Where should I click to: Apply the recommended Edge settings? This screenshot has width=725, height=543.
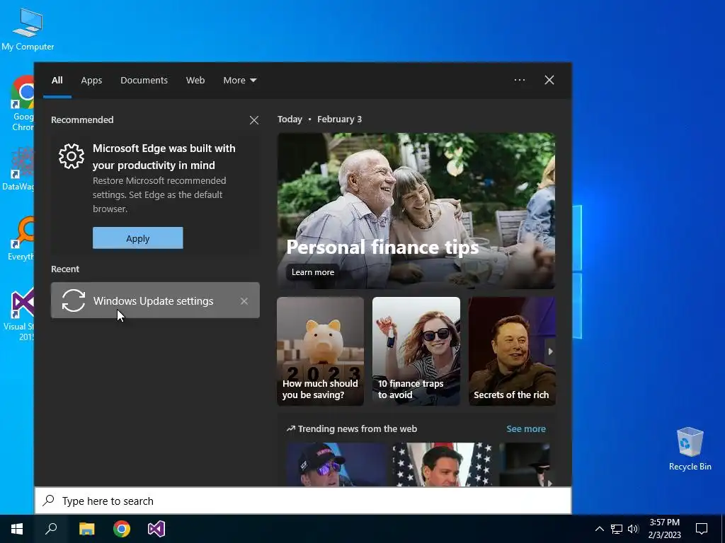click(138, 238)
